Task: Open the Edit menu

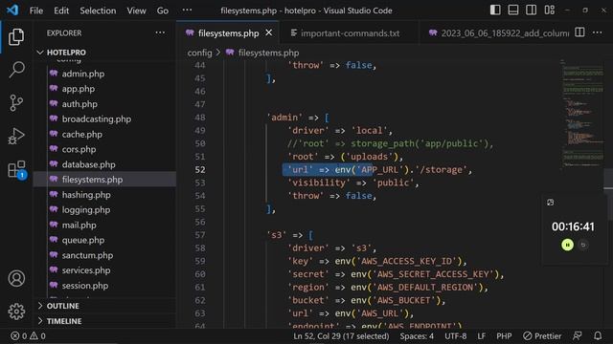Action: point(61,11)
